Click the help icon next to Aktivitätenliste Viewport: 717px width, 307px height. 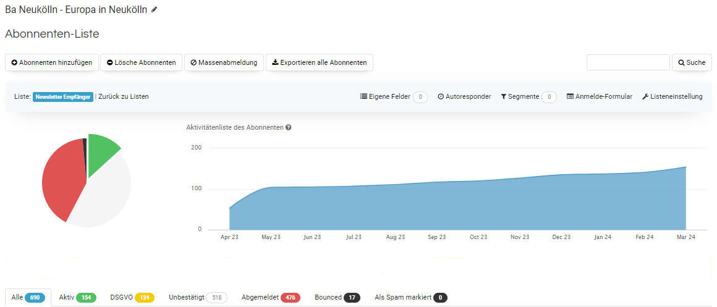coord(289,128)
